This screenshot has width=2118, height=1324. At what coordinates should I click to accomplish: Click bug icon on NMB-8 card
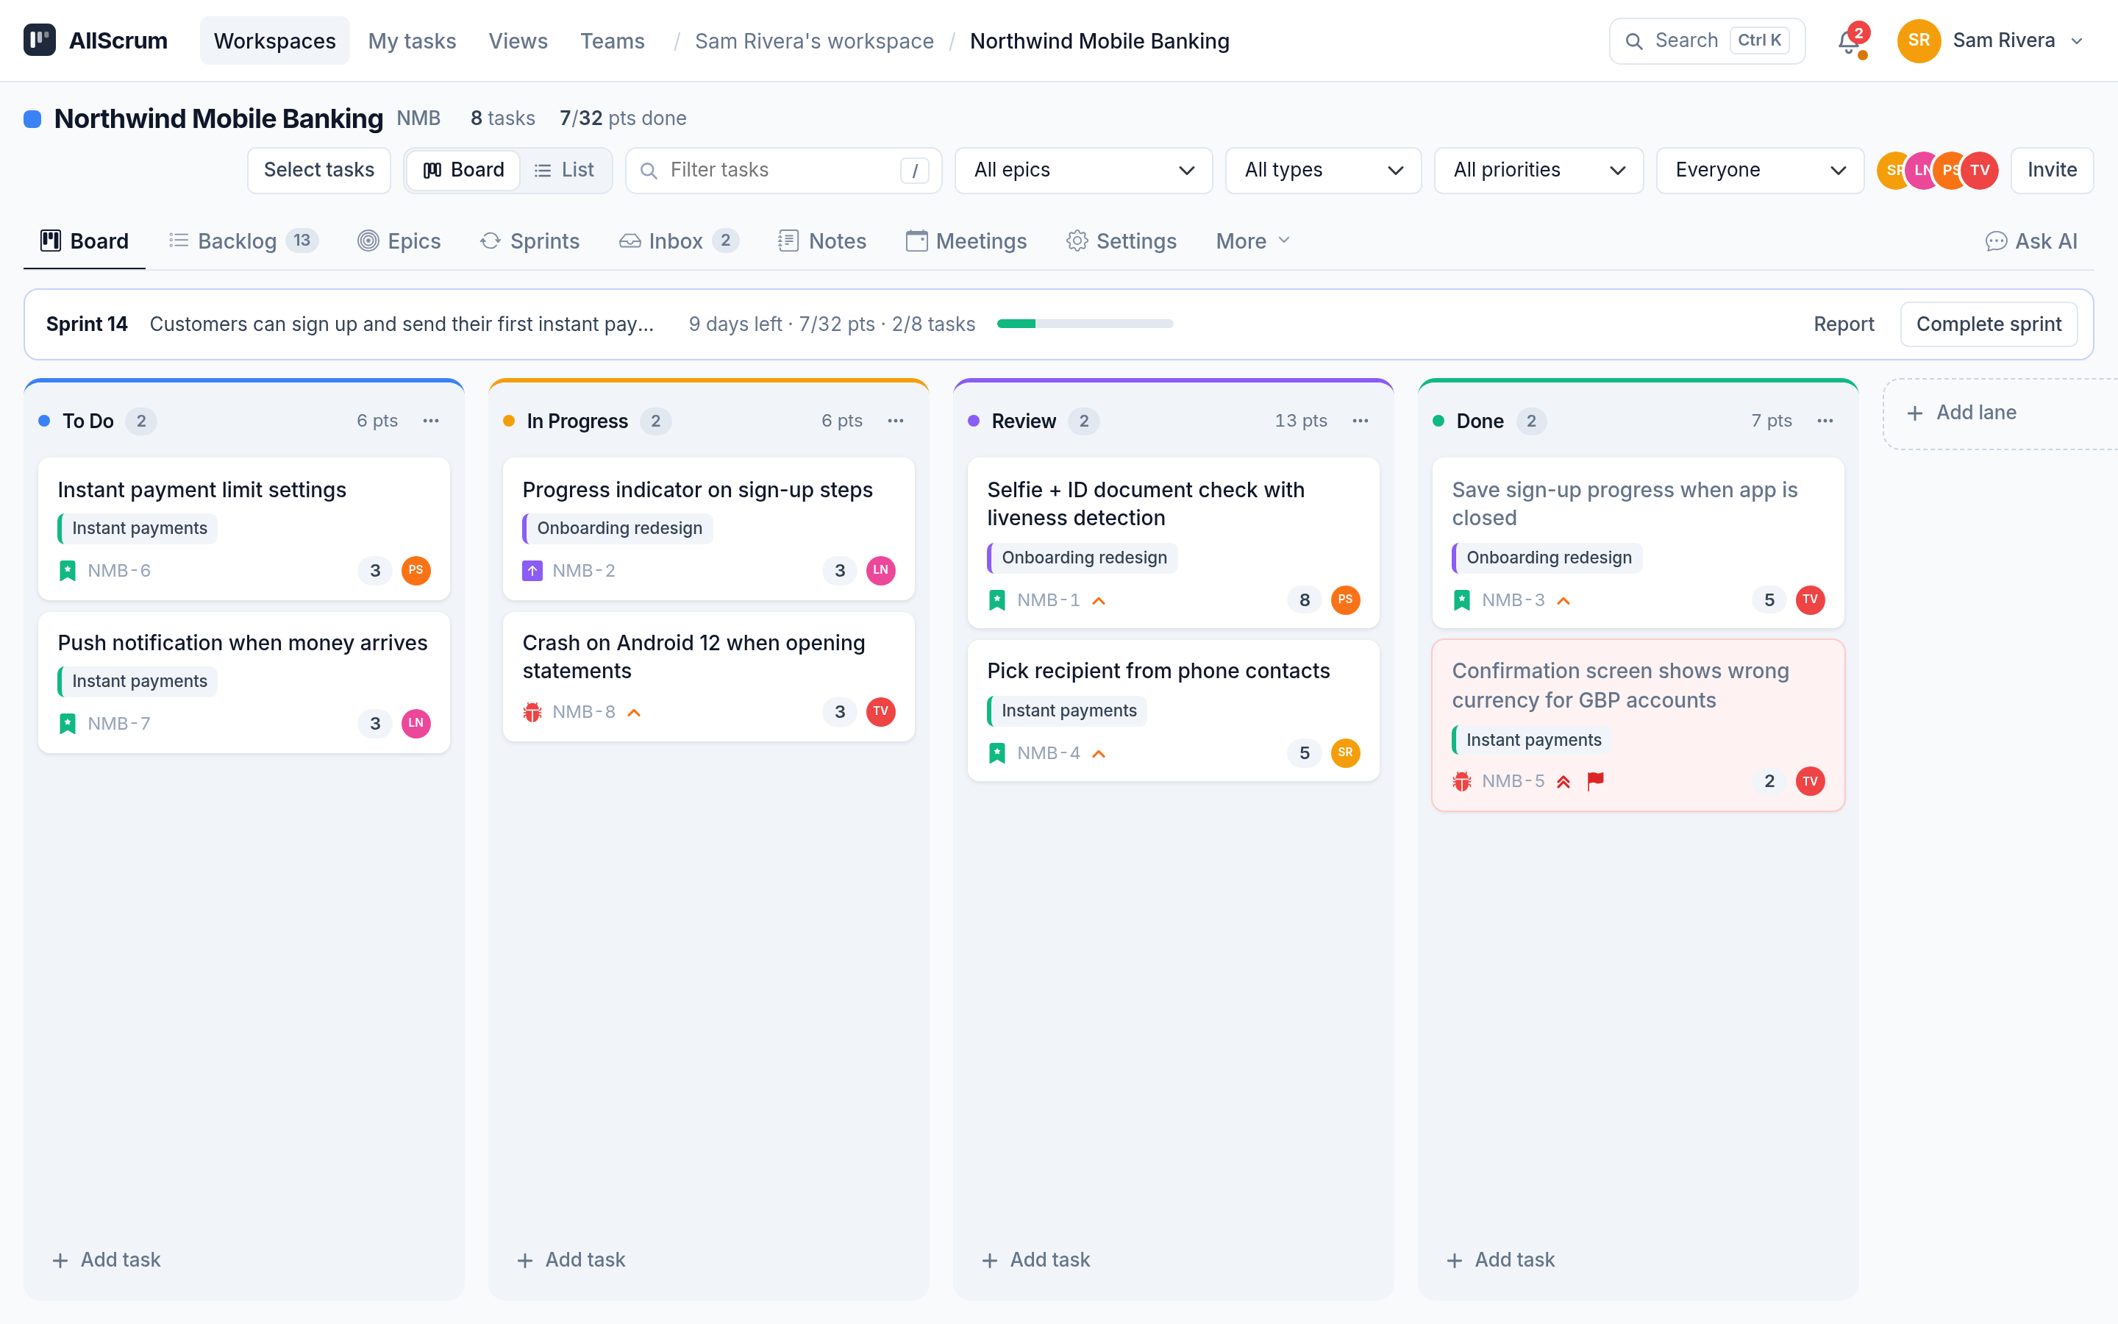click(532, 712)
